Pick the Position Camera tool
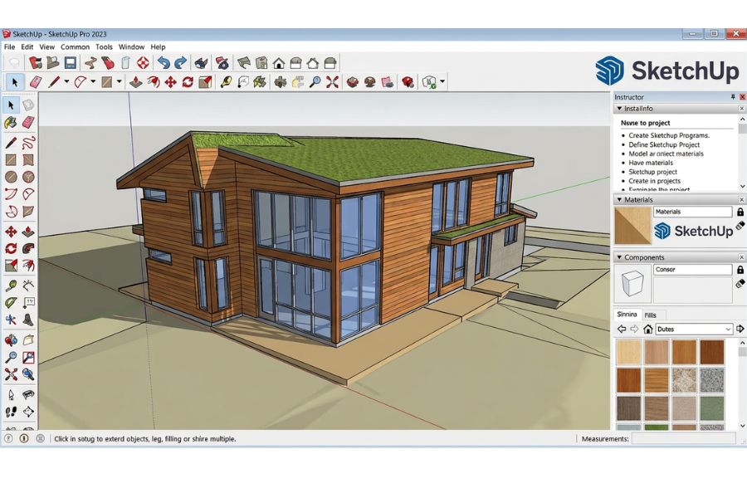This screenshot has width=747, height=498. [x=11, y=394]
